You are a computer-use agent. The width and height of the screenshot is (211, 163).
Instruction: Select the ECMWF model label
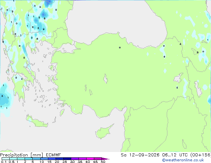click(x=54, y=155)
